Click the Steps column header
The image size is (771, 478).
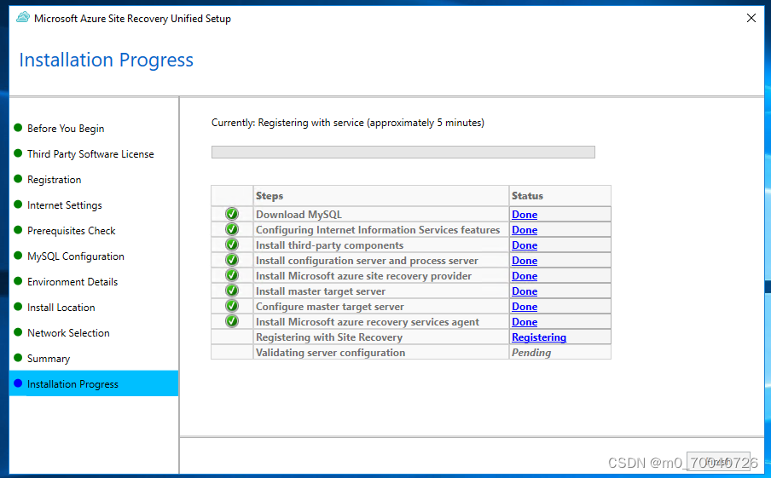(x=381, y=195)
